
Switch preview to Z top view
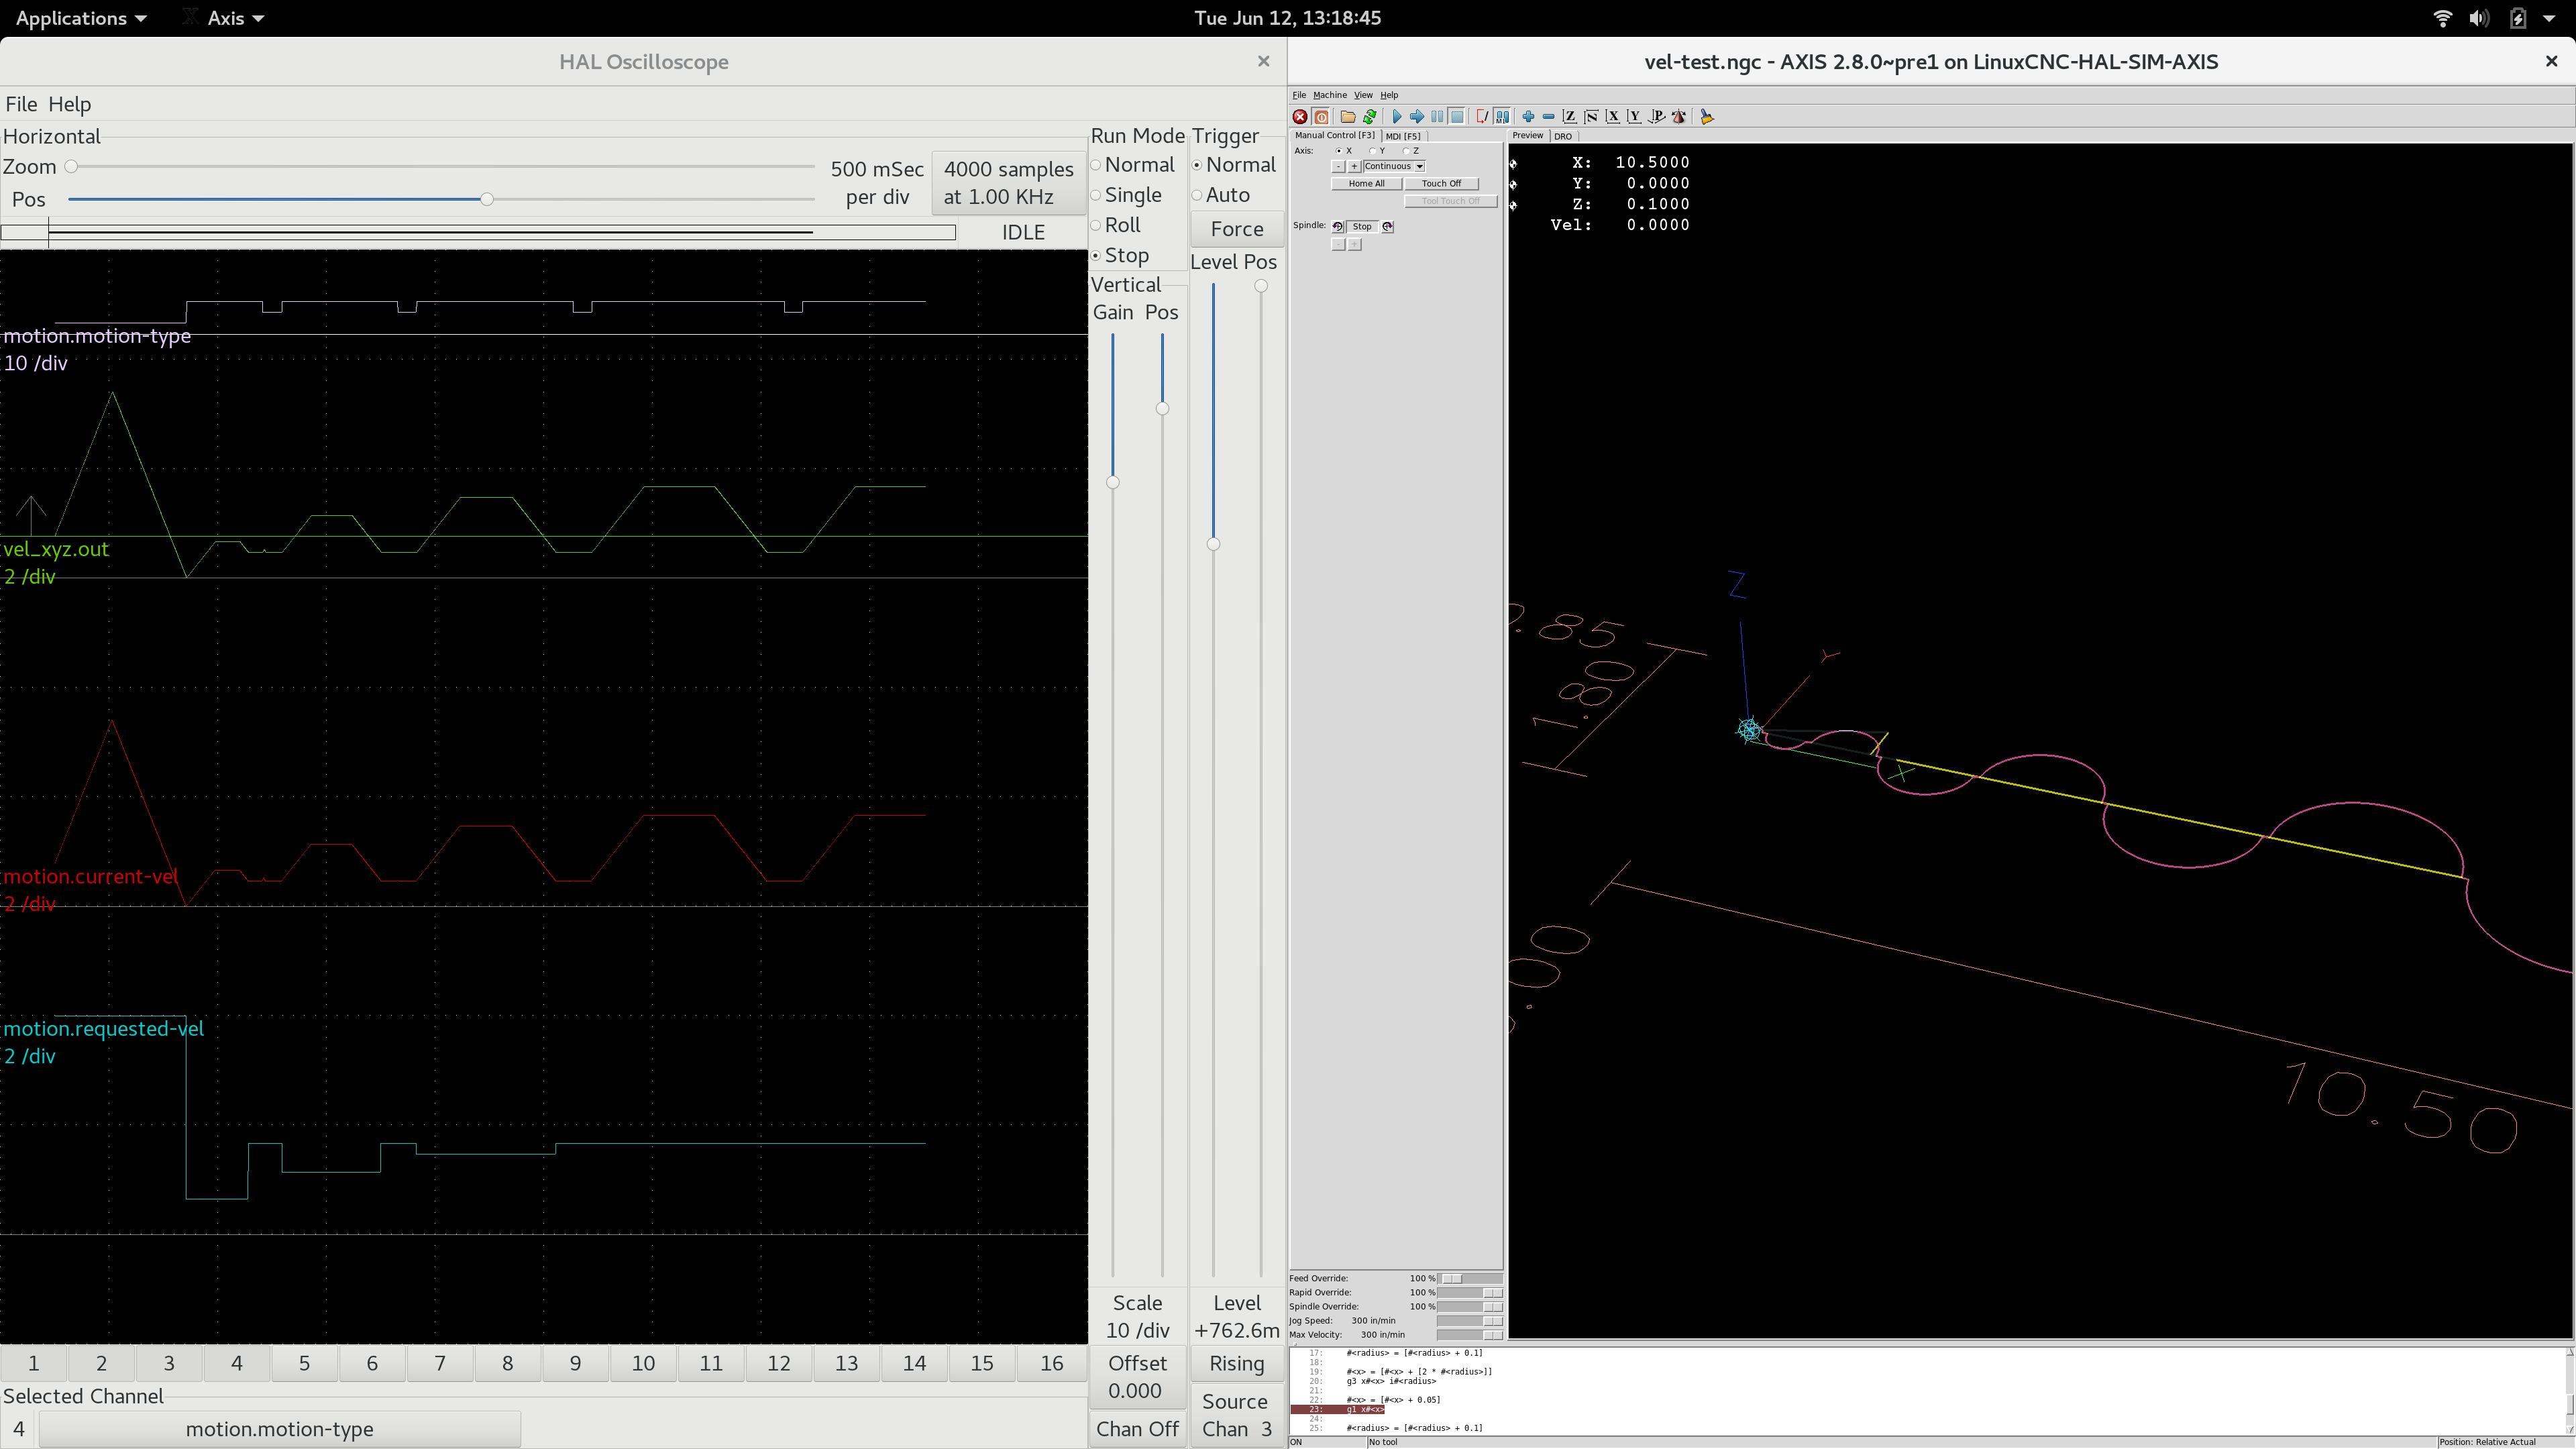[1570, 117]
